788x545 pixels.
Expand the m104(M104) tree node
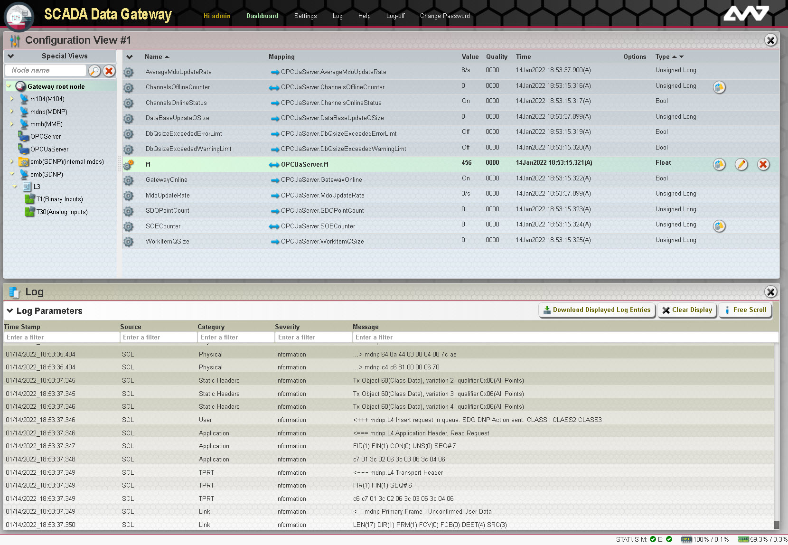point(12,99)
